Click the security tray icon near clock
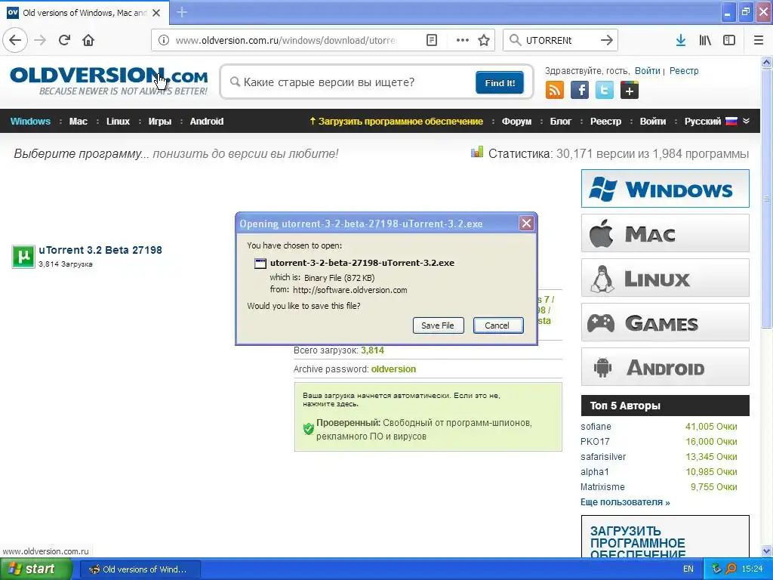Screen dimensions: 773x580 (716, 569)
